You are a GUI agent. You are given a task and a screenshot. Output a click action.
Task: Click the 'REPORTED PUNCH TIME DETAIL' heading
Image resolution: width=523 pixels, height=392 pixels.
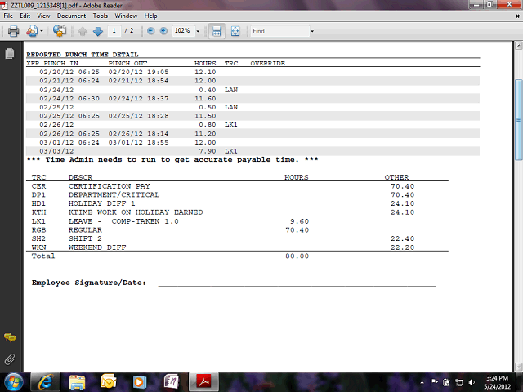pos(83,55)
